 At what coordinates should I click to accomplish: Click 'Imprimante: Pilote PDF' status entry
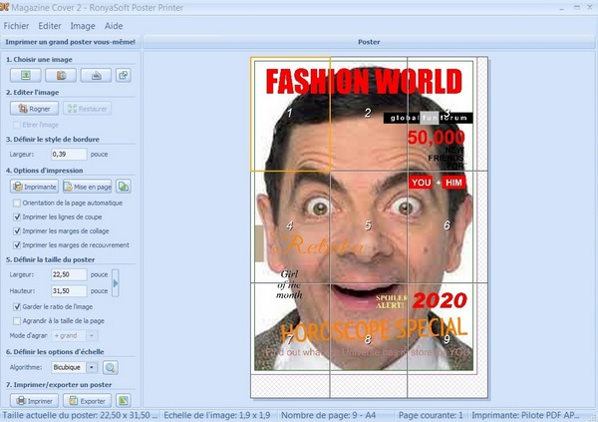click(x=526, y=415)
